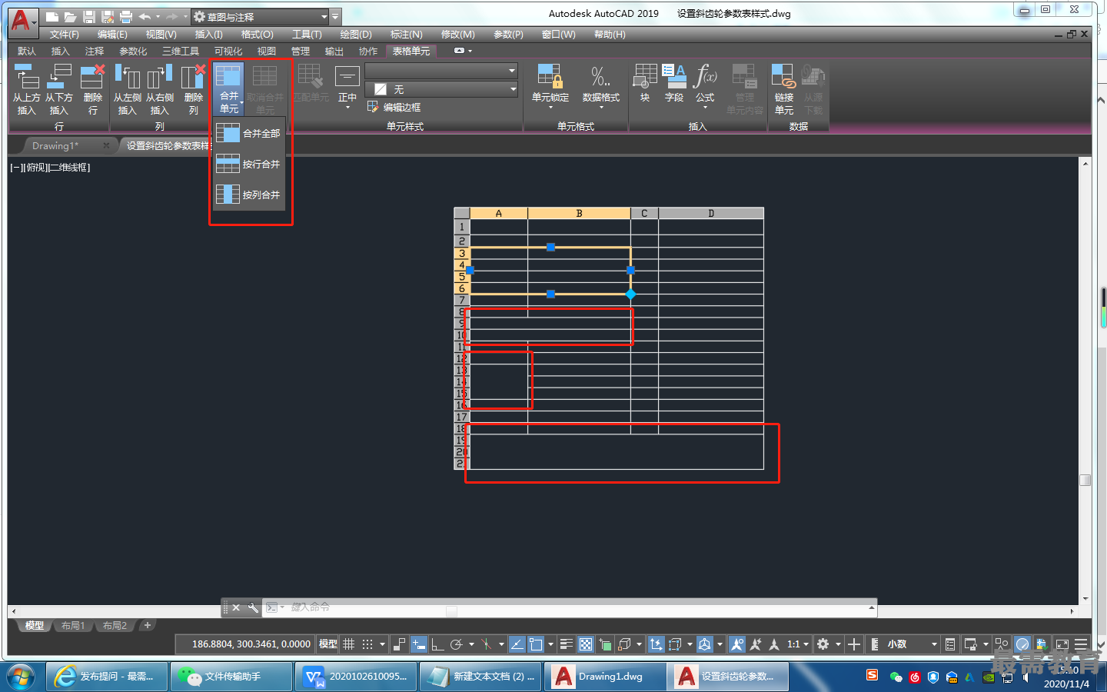Switch to the 布局1 layout tab
Image resolution: width=1107 pixels, height=692 pixels.
pyautogui.click(x=73, y=626)
